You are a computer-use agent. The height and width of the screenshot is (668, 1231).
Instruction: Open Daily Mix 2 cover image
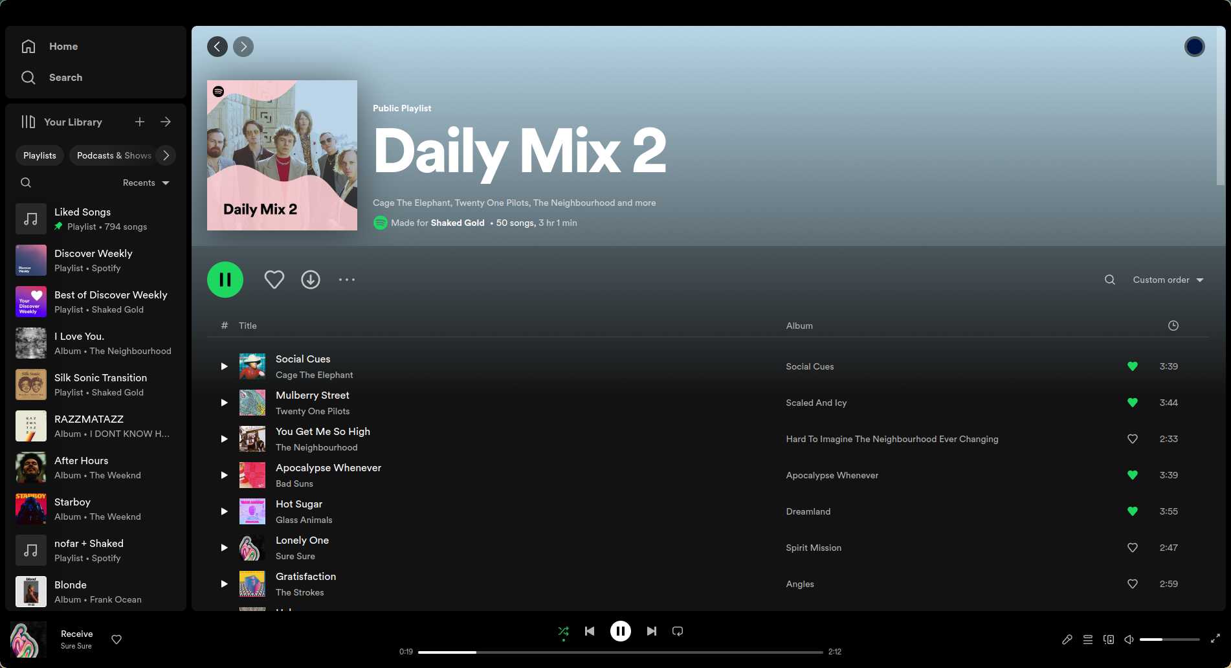pyautogui.click(x=282, y=155)
